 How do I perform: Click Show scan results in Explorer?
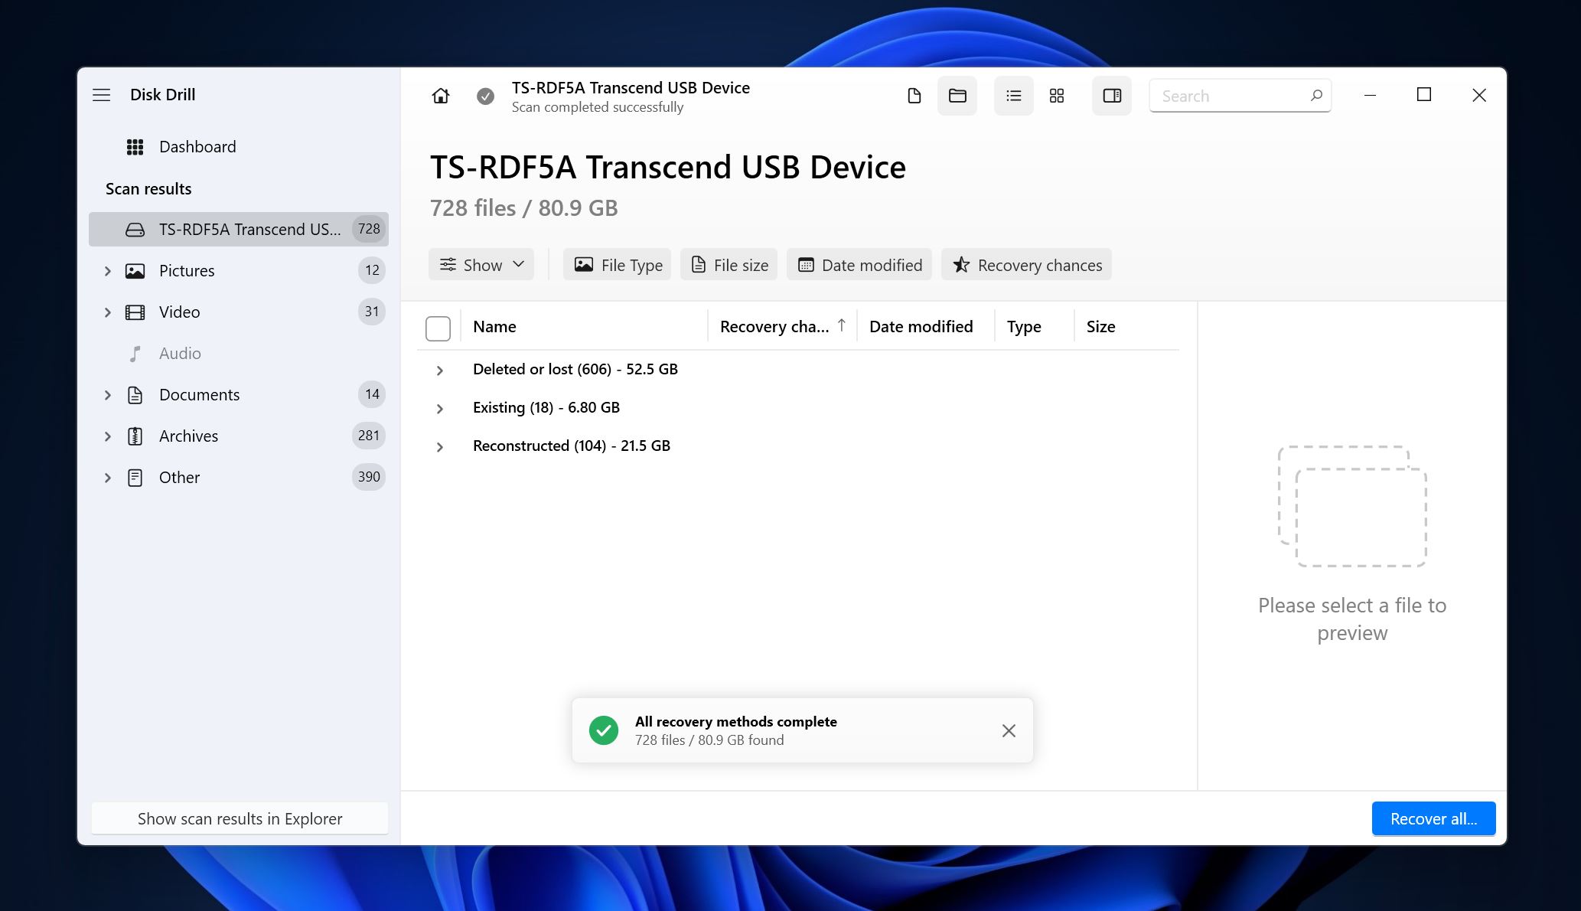click(x=239, y=818)
